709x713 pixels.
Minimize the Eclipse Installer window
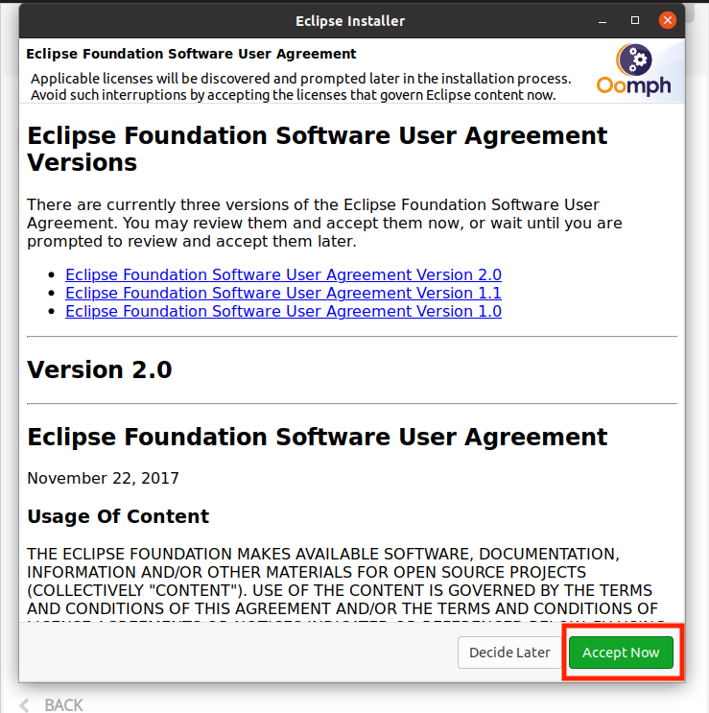[x=603, y=21]
